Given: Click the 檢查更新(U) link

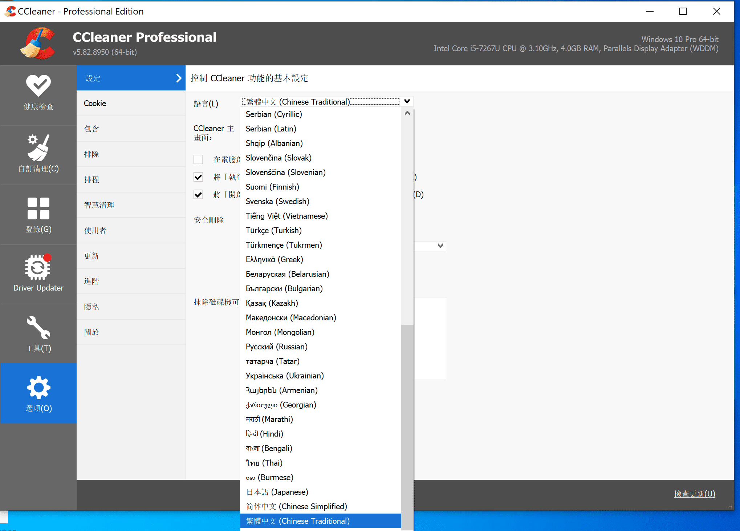Looking at the screenshot, I should 694,494.
